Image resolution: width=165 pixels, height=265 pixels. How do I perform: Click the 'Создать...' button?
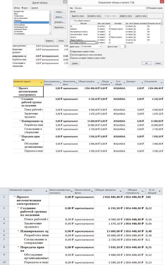[x=60, y=12]
